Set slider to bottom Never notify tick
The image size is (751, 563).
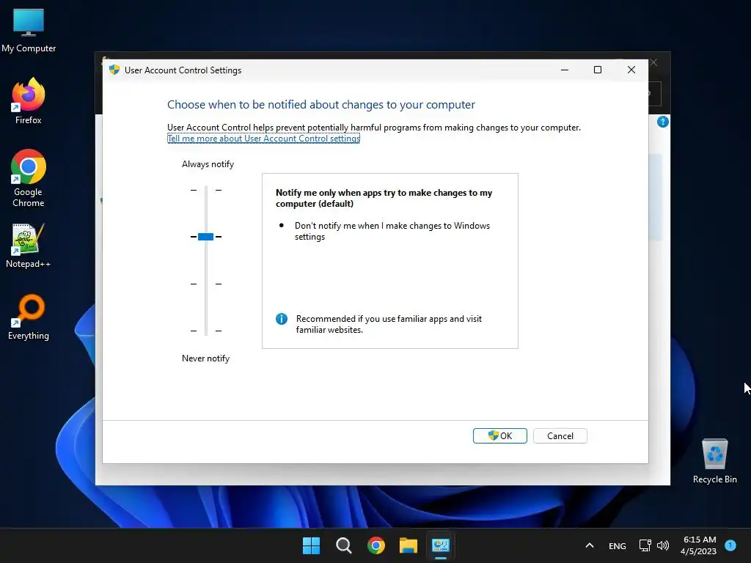pyautogui.click(x=205, y=331)
